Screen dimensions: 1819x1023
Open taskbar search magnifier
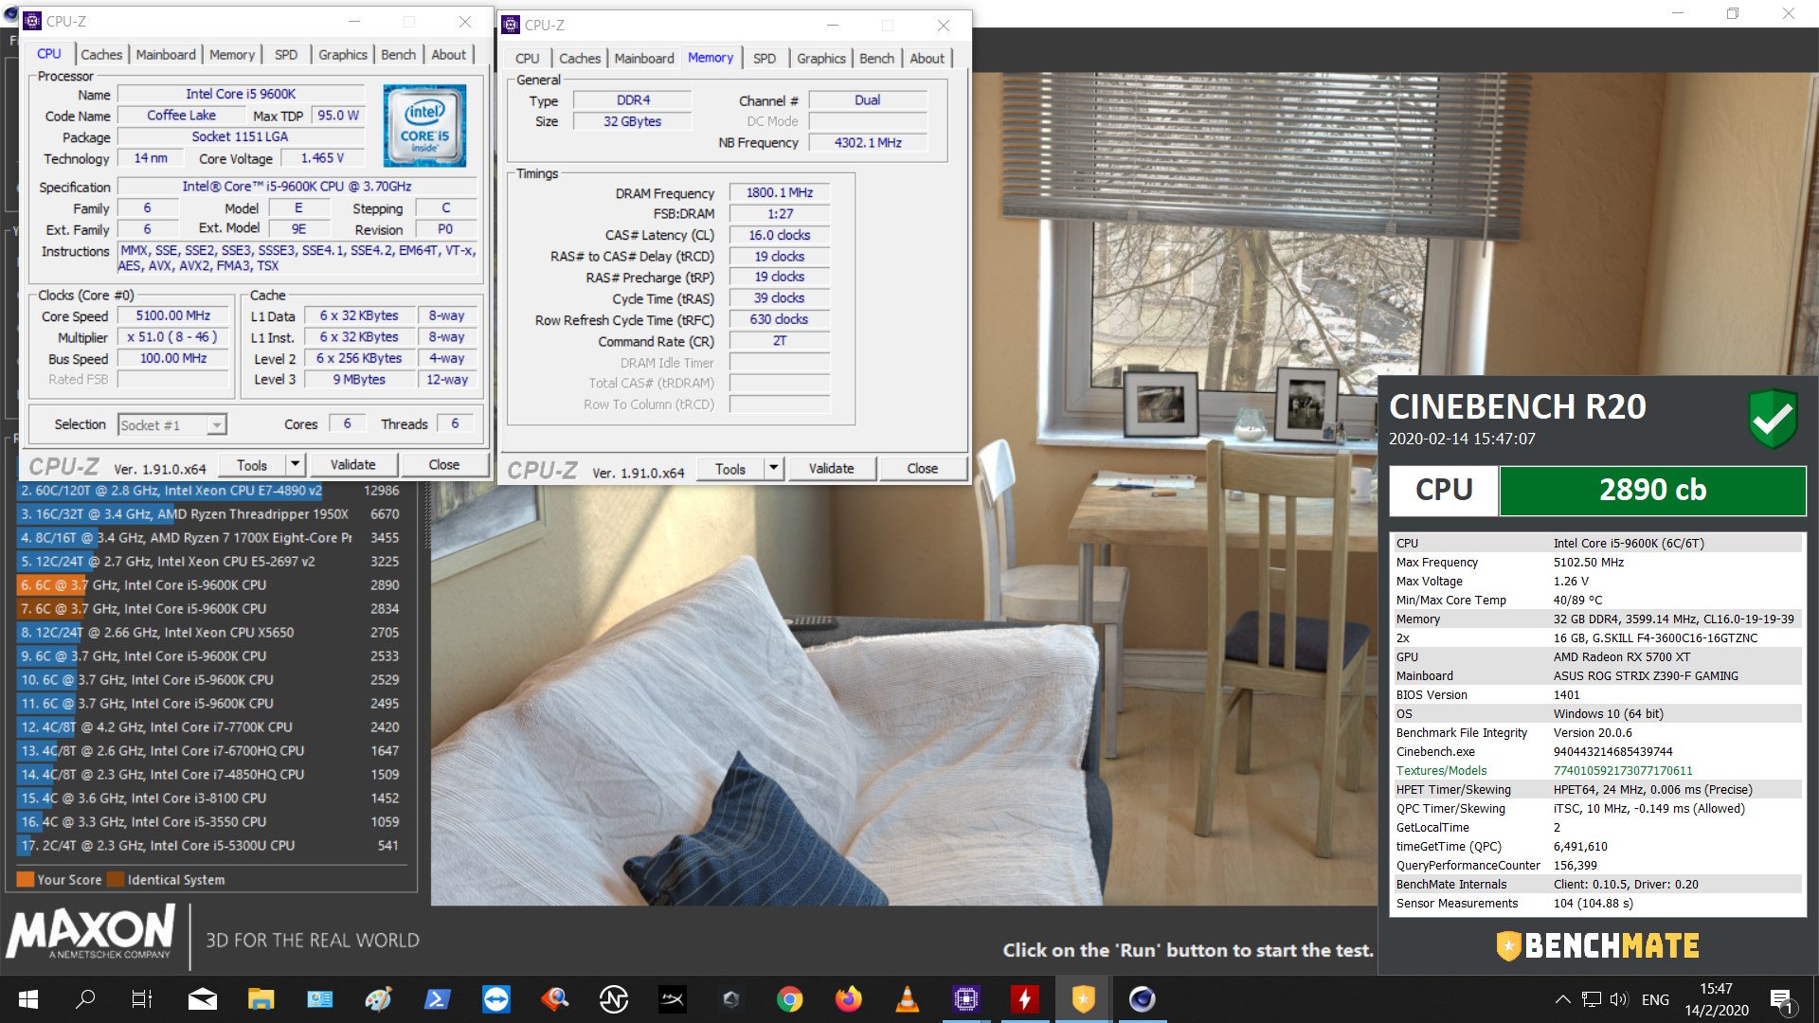[85, 999]
